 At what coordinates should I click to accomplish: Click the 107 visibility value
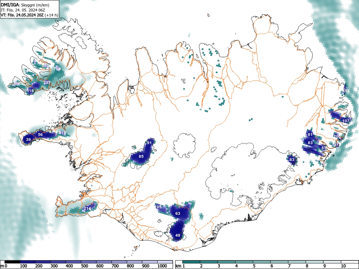coord(346,121)
